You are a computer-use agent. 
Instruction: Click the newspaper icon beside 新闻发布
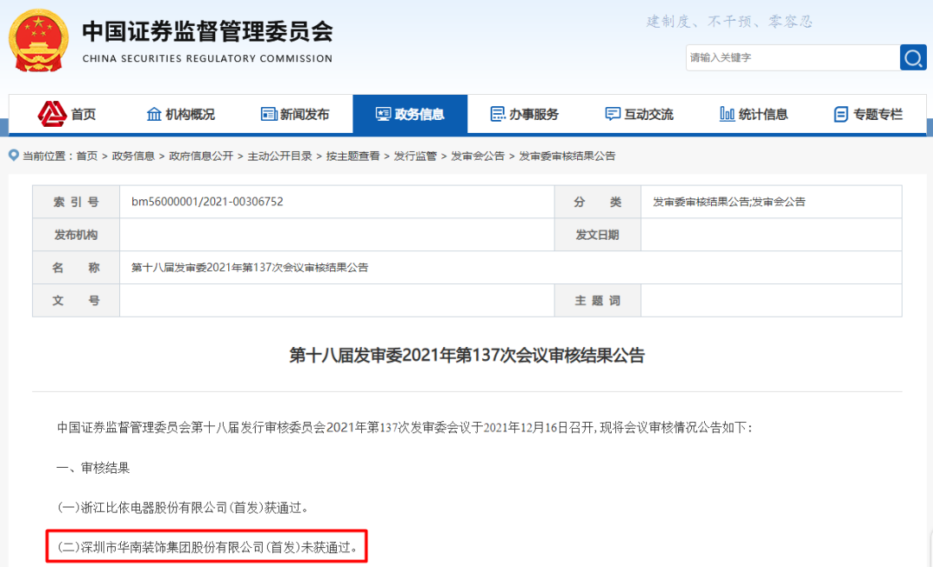pyautogui.click(x=269, y=114)
